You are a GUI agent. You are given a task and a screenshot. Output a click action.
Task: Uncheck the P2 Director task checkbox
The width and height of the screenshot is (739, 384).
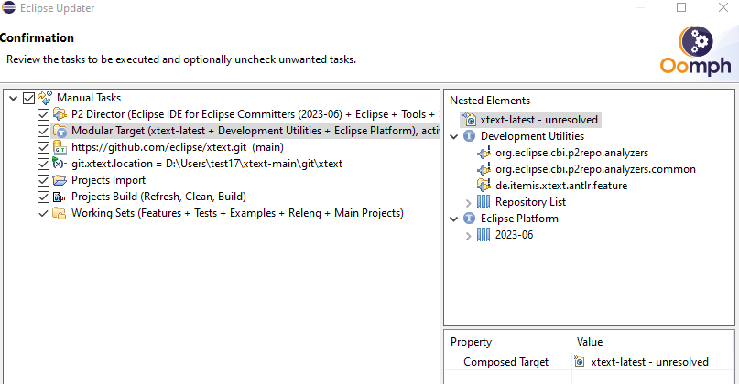point(43,114)
